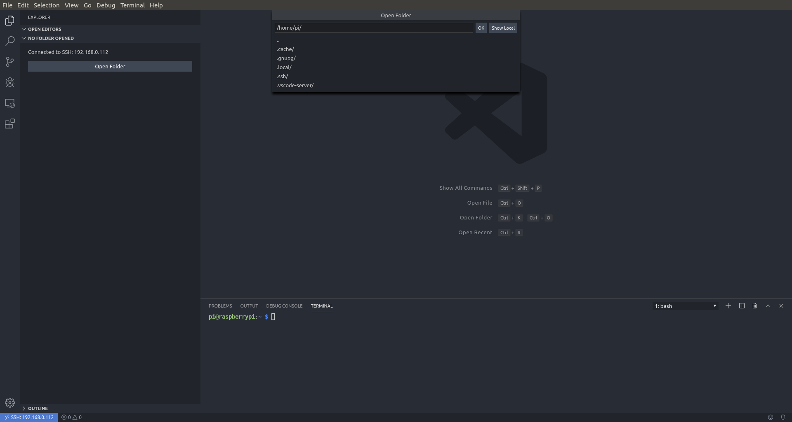Image resolution: width=792 pixels, height=422 pixels.
Task: Click the EXPLORER panel title
Action: 39,17
